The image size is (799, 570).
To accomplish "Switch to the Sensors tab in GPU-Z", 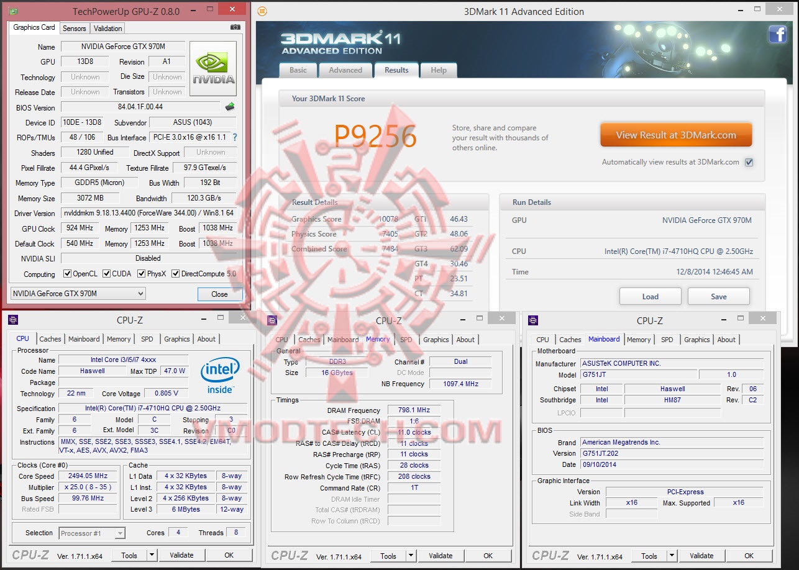I will click(x=75, y=28).
